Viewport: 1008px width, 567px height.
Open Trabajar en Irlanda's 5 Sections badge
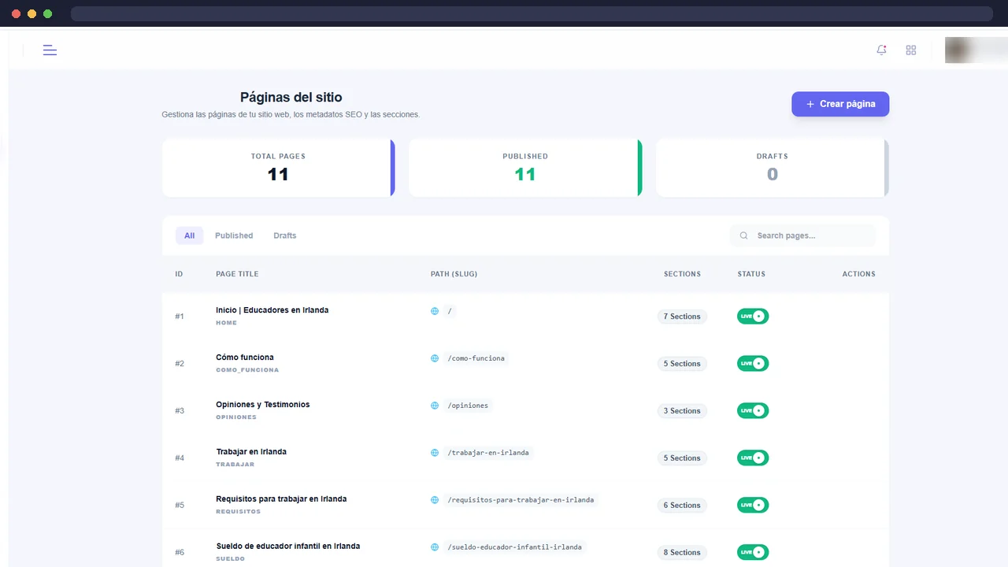tap(682, 458)
